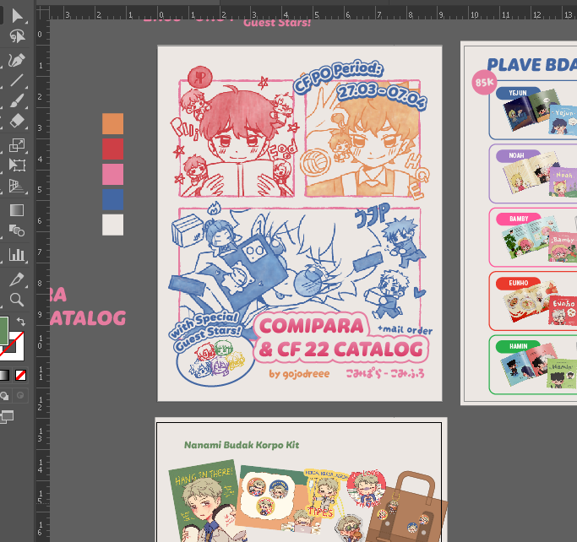Click the 'PLAVE BDA' heading text
Screen dimensions: 577x542
click(531, 65)
